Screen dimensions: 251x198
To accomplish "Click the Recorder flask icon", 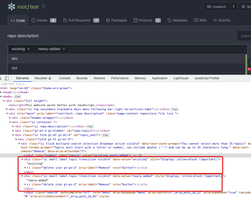I will click(x=50, y=78).
